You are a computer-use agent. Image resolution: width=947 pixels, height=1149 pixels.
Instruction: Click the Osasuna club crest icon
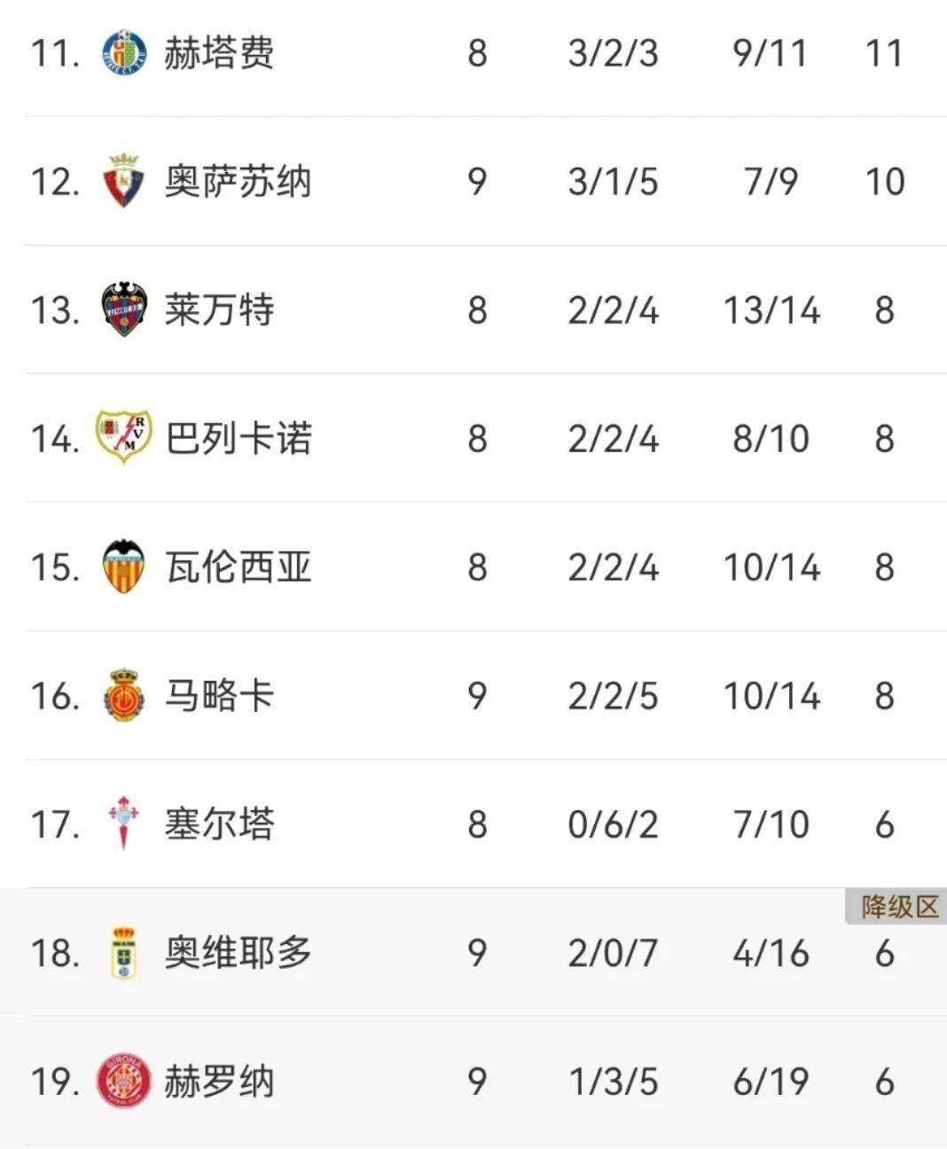[124, 182]
